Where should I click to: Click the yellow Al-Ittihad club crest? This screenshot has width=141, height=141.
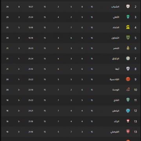point(128,27)
